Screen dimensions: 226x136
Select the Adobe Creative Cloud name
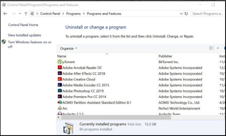coord(79,79)
